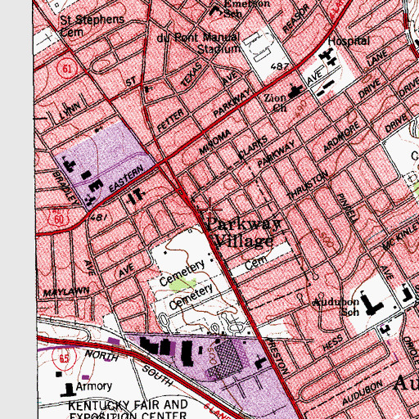Click the Armory building symbol
The width and height of the screenshot is (419, 419).
(67, 390)
